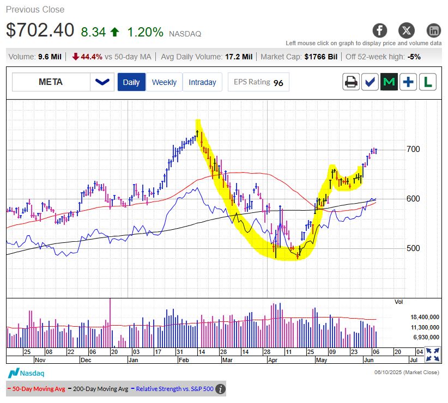Click the green L icon
Image resolution: width=448 pixels, height=403 pixels.
tap(427, 82)
